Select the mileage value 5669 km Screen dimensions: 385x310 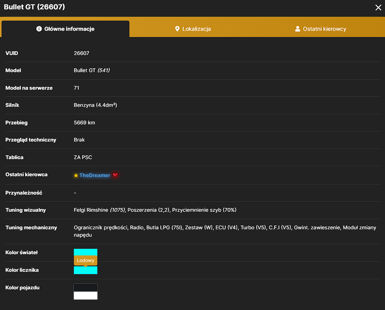(85, 123)
